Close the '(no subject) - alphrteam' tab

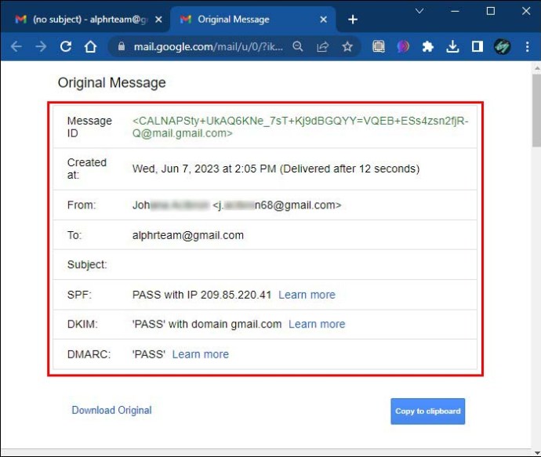click(158, 20)
